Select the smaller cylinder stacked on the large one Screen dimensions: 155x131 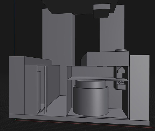91,84
